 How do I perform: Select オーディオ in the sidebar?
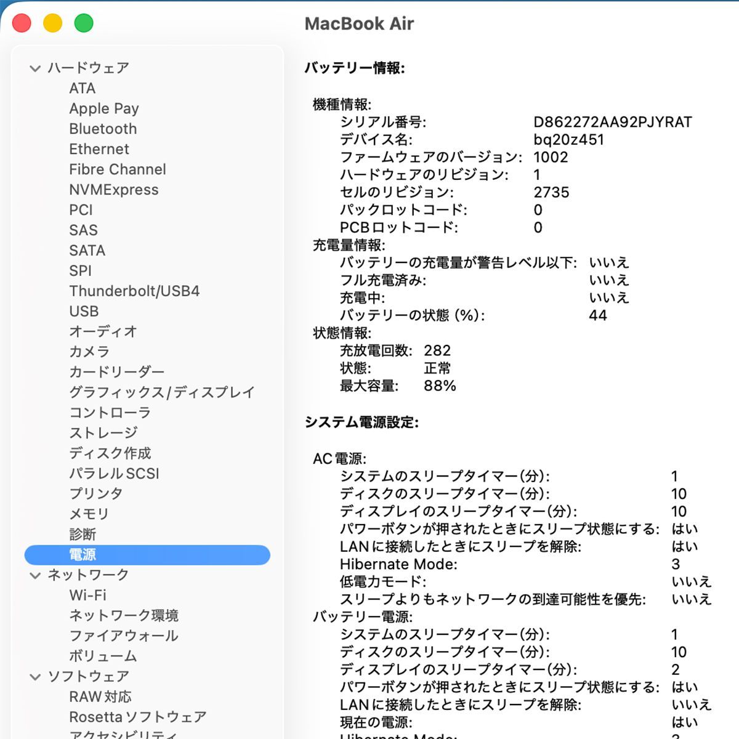[x=103, y=331]
